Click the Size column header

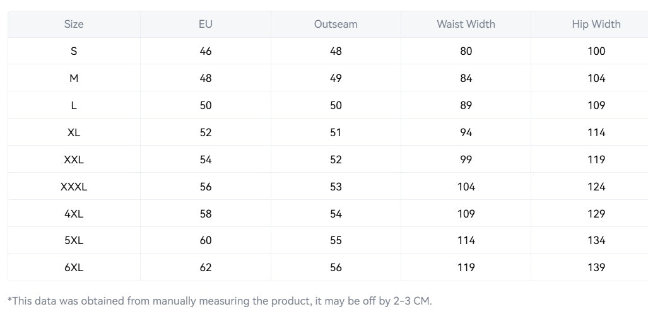click(x=74, y=25)
